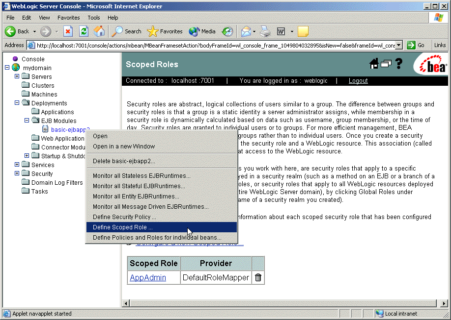Viewport: 451px width, 320px height.
Task: Open the Favorites star toolbar button
Action: [165, 31]
